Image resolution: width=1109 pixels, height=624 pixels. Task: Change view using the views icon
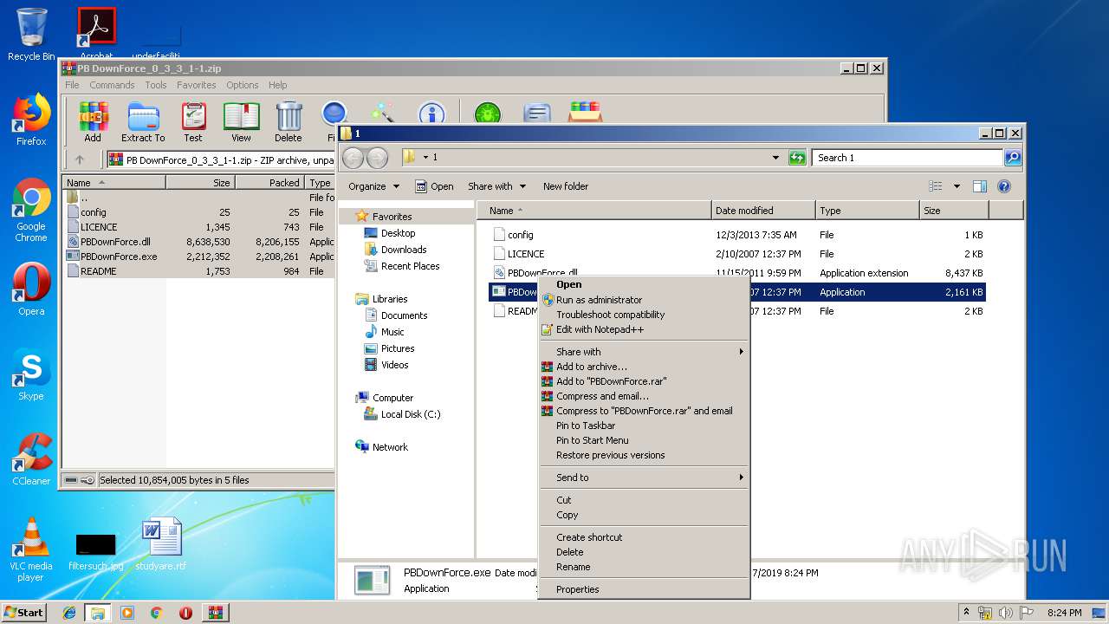[936, 186]
